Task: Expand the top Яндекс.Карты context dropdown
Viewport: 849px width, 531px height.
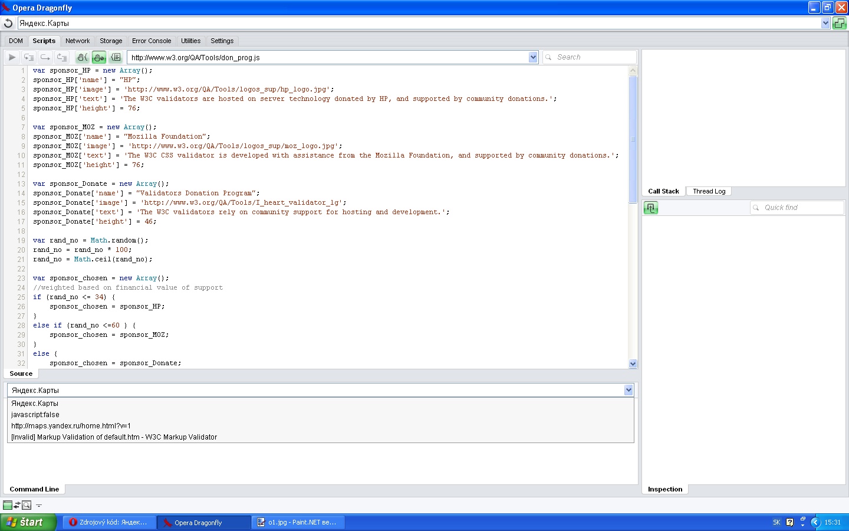Action: [825, 23]
